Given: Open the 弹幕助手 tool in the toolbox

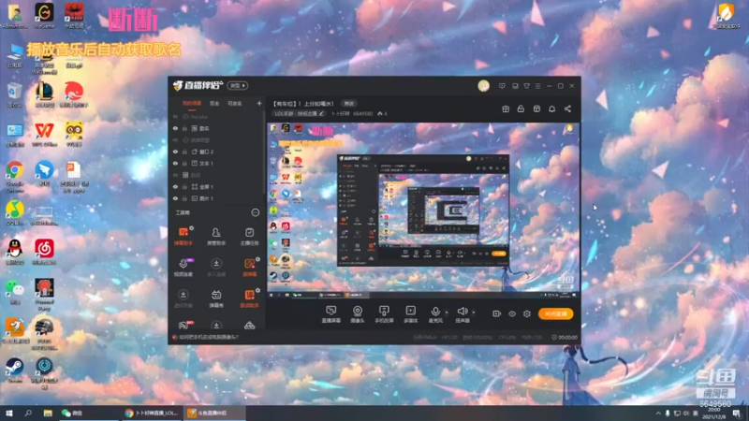Looking at the screenshot, I should [x=183, y=237].
